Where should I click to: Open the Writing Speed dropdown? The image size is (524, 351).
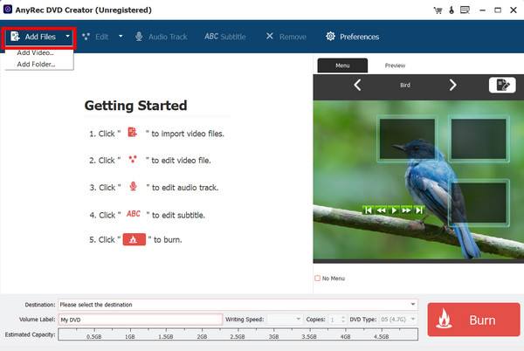(285, 320)
